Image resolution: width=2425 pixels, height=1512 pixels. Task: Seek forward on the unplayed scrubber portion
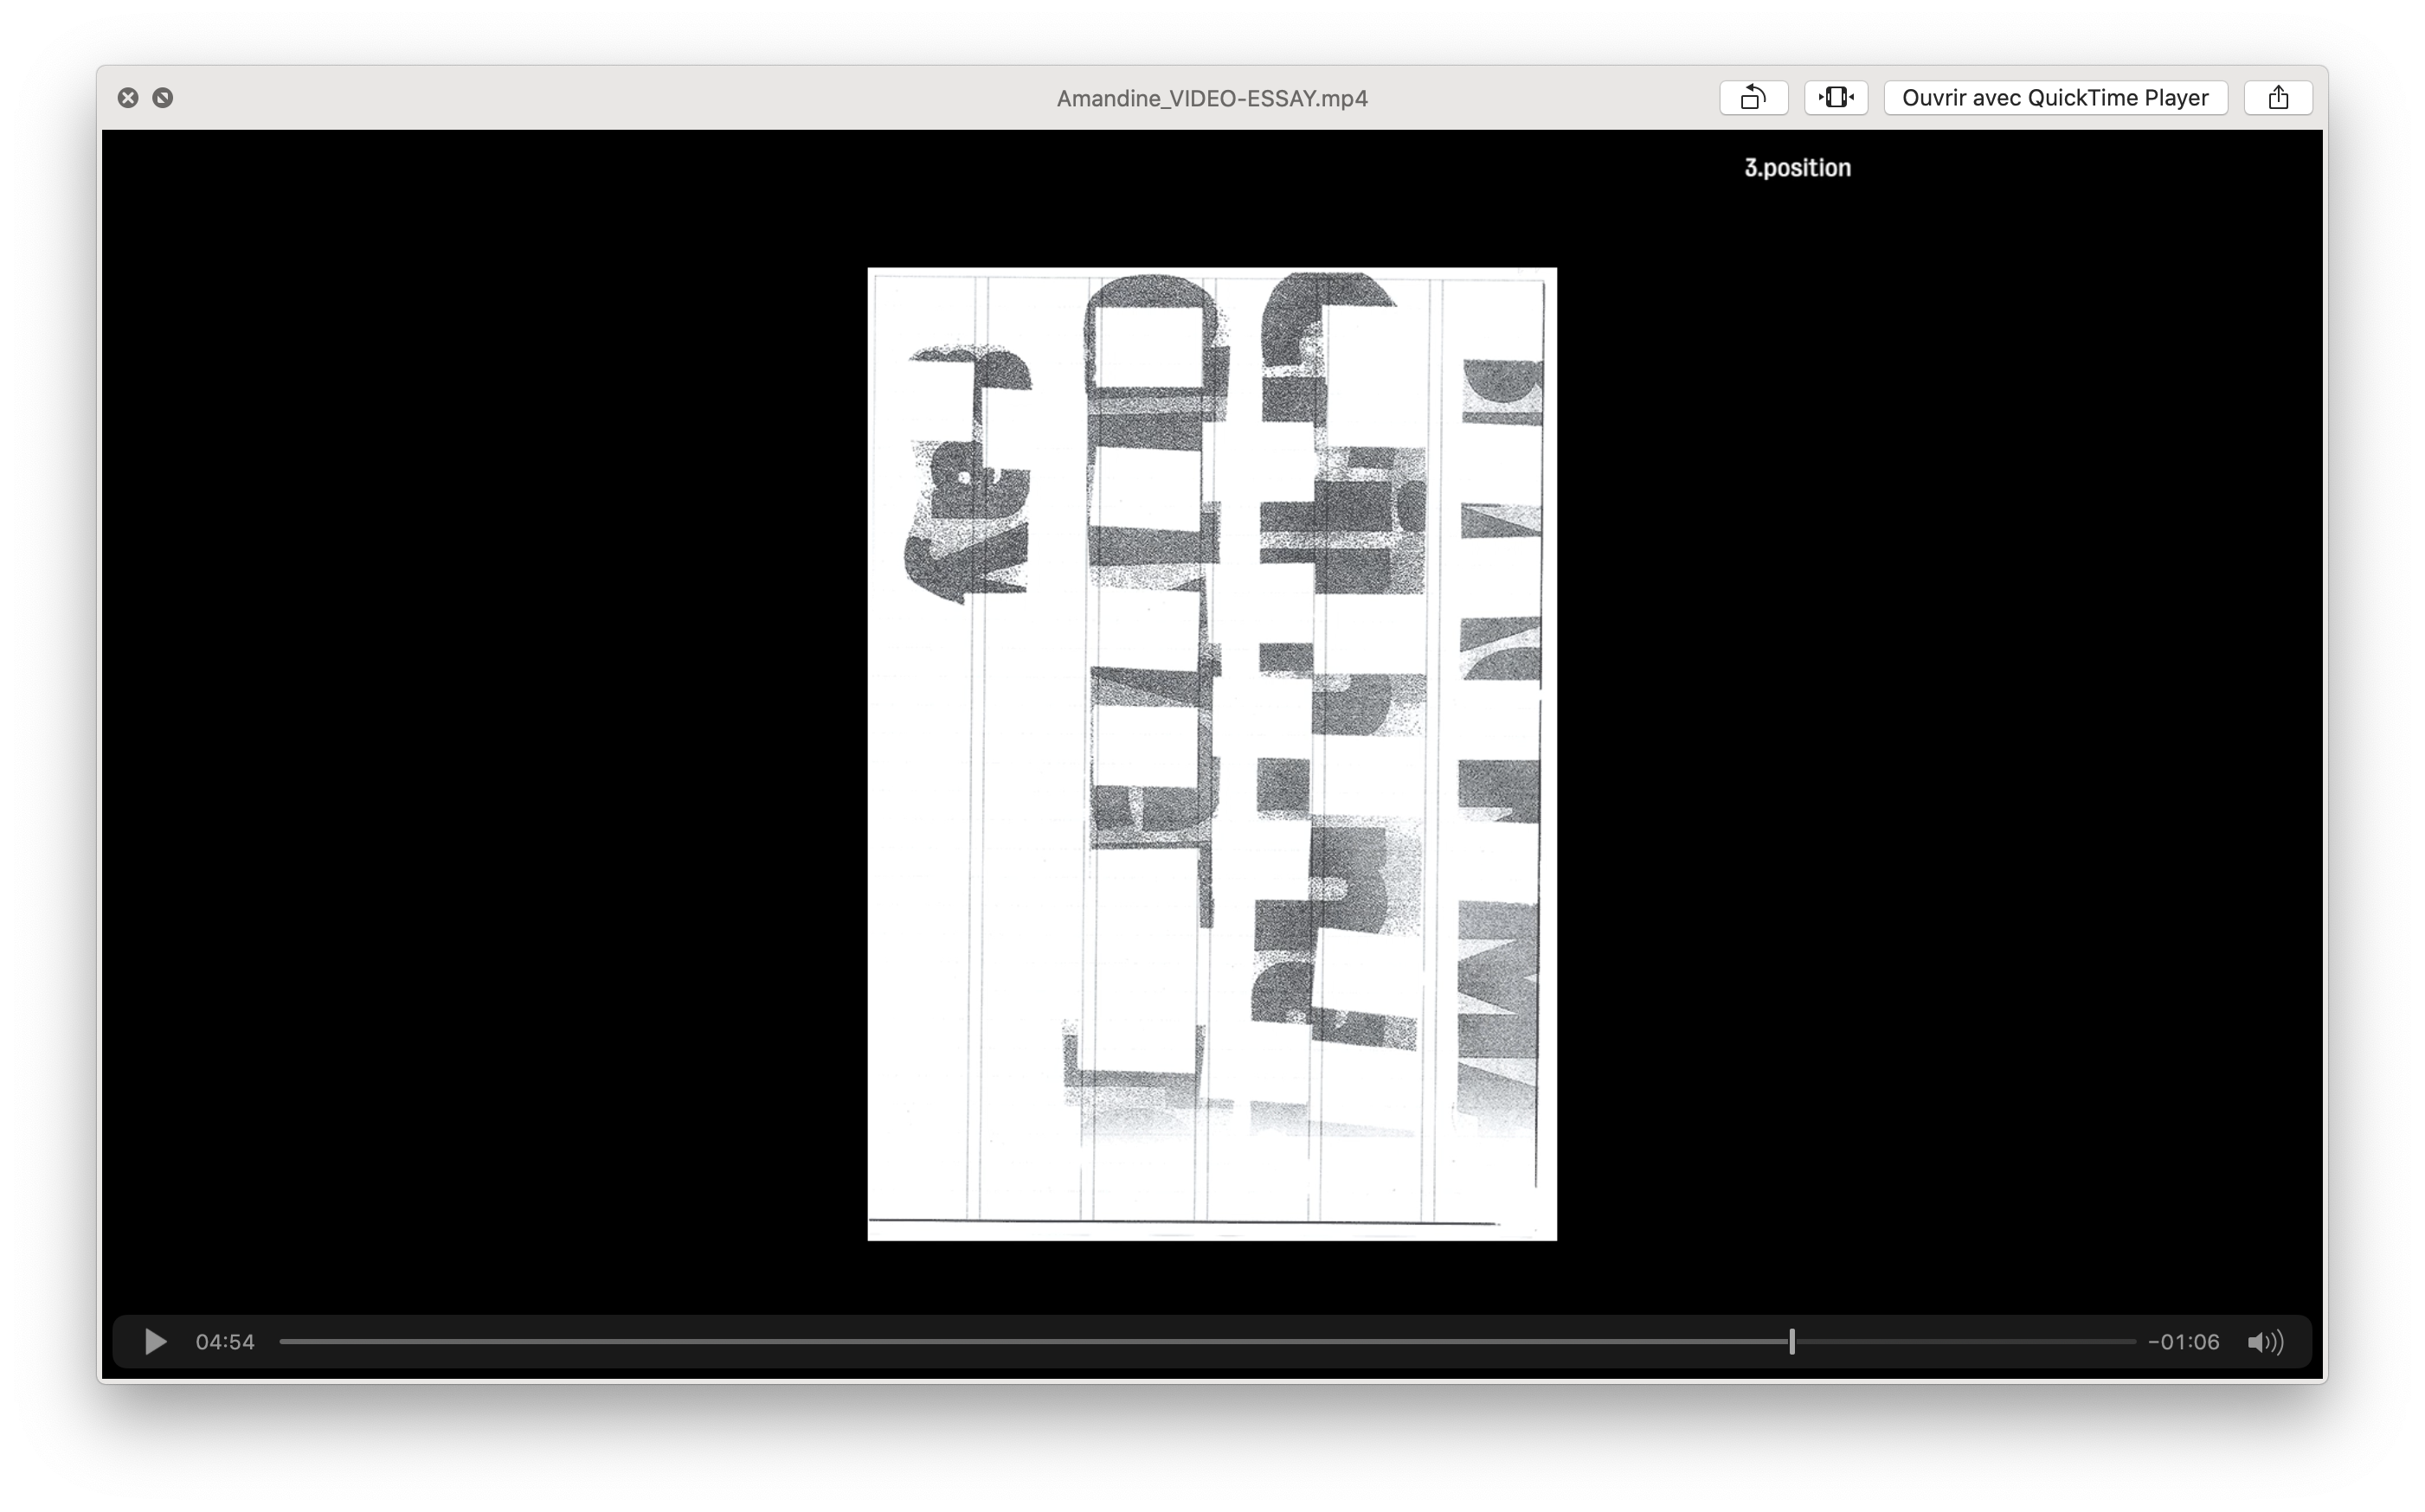(1961, 1342)
